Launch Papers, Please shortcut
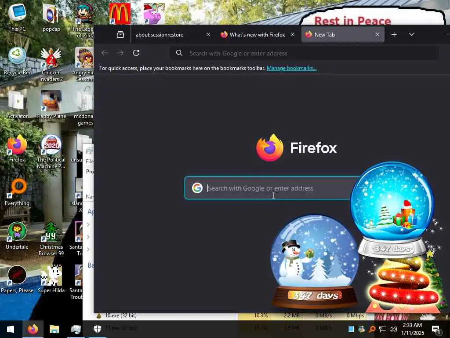 pos(17,279)
